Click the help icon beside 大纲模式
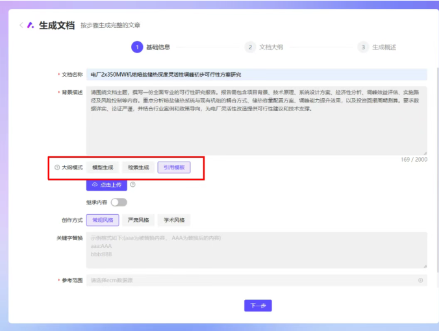Viewport: 441px width, 331px height. tap(57, 167)
